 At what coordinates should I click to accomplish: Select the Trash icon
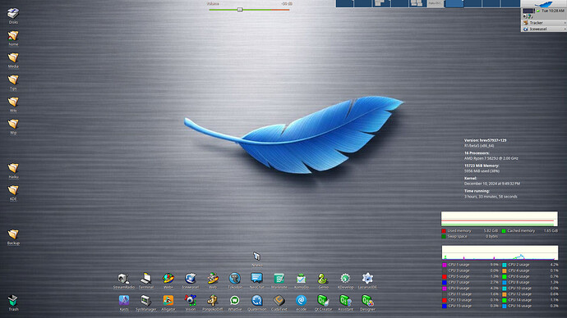(x=13, y=300)
